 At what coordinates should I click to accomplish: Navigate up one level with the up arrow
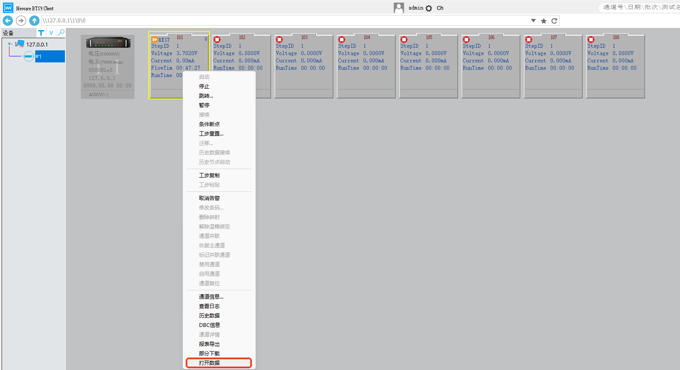pyautogui.click(x=34, y=21)
